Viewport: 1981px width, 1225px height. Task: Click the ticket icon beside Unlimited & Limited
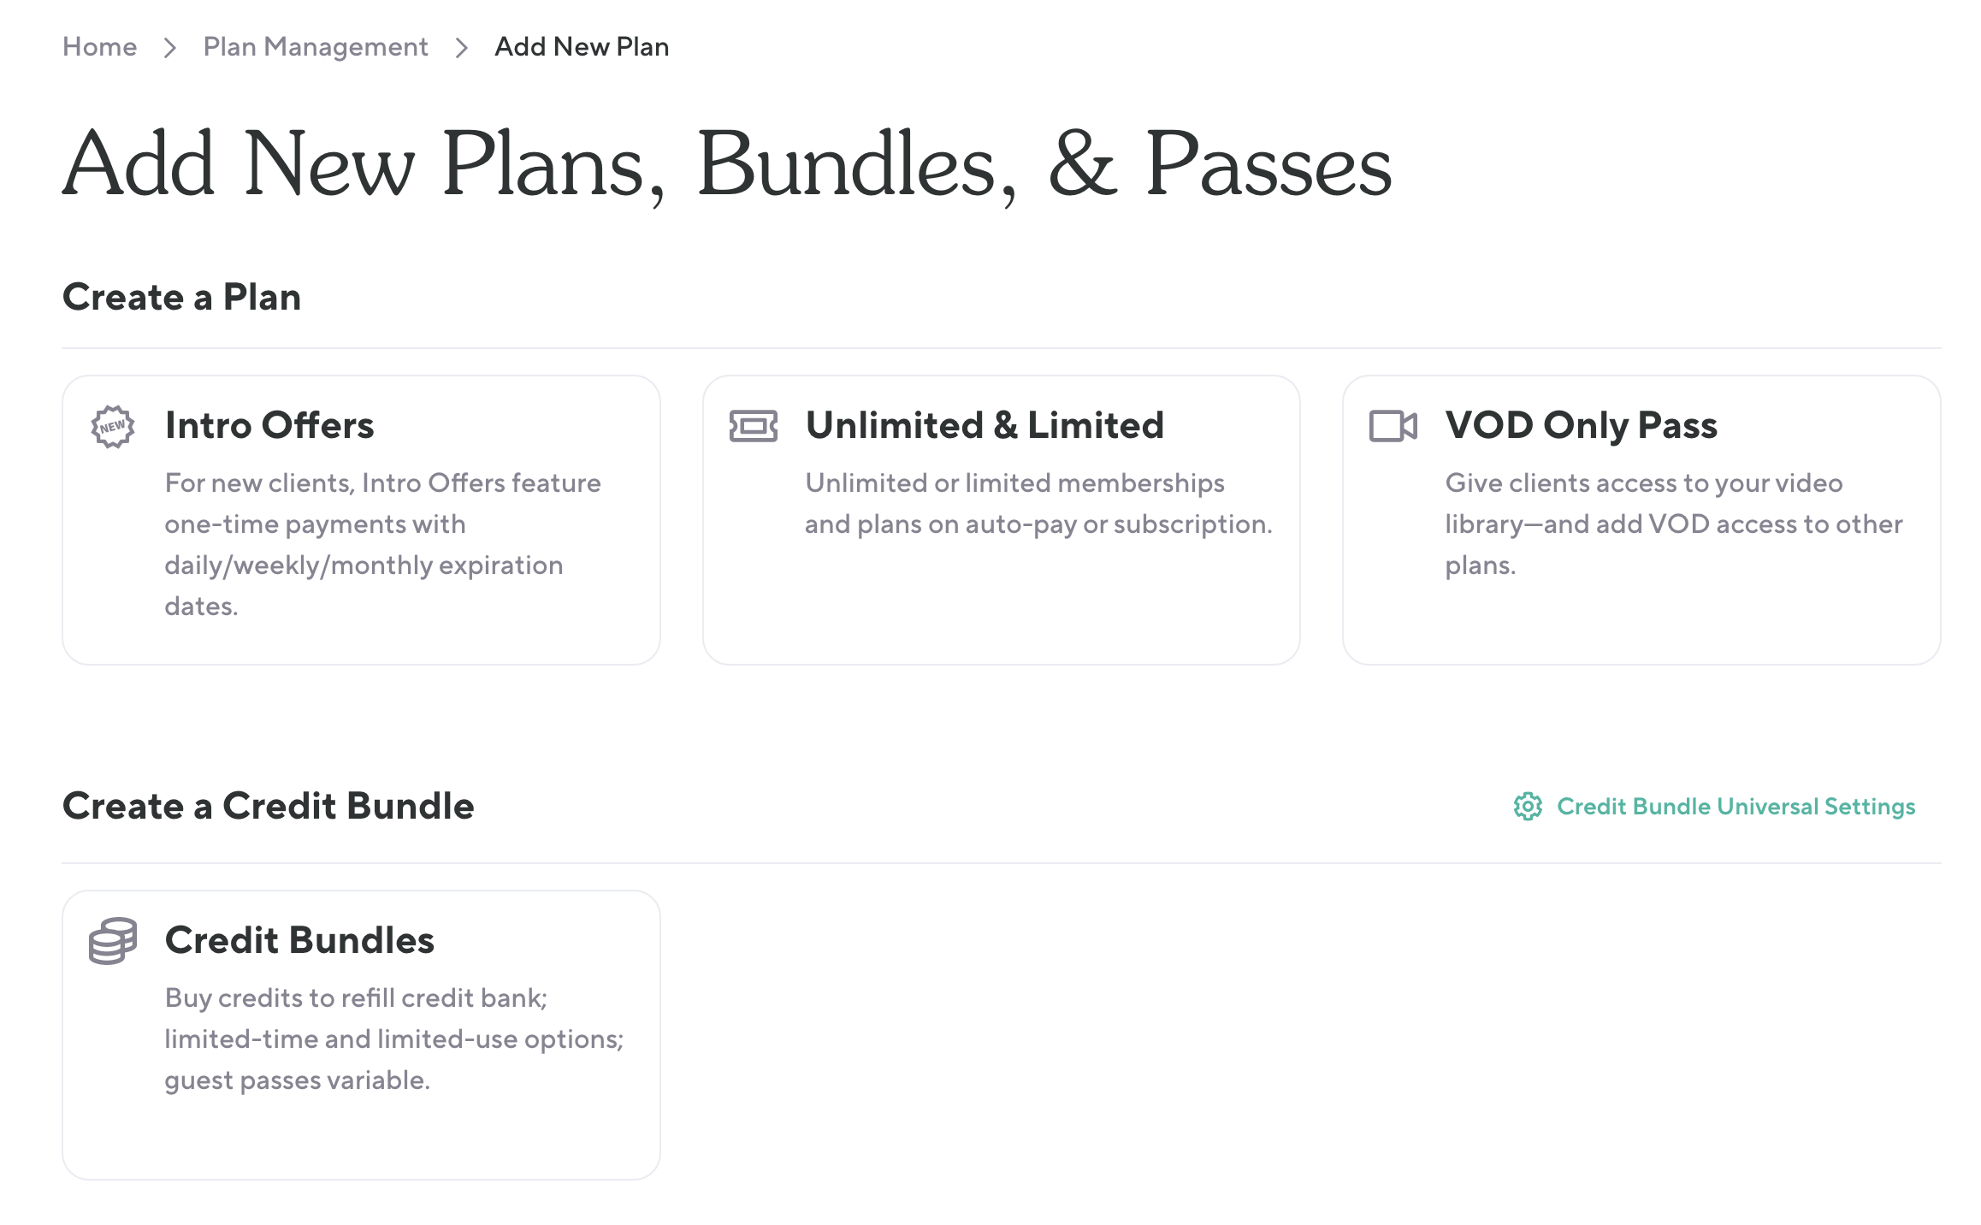pos(753,426)
